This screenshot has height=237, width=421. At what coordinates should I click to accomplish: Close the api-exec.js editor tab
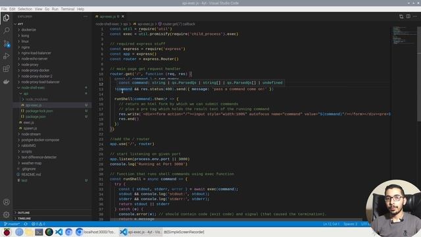(x=123, y=16)
